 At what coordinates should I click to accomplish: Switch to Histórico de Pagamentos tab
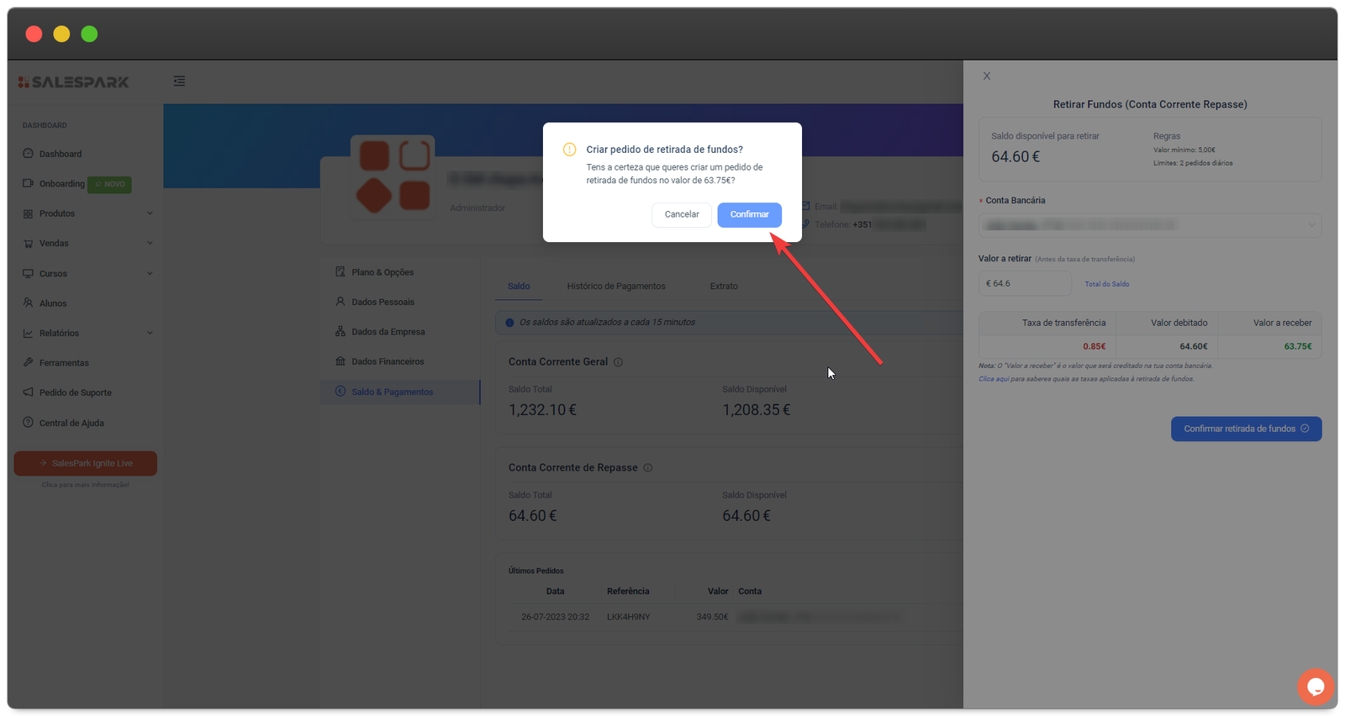coord(615,287)
